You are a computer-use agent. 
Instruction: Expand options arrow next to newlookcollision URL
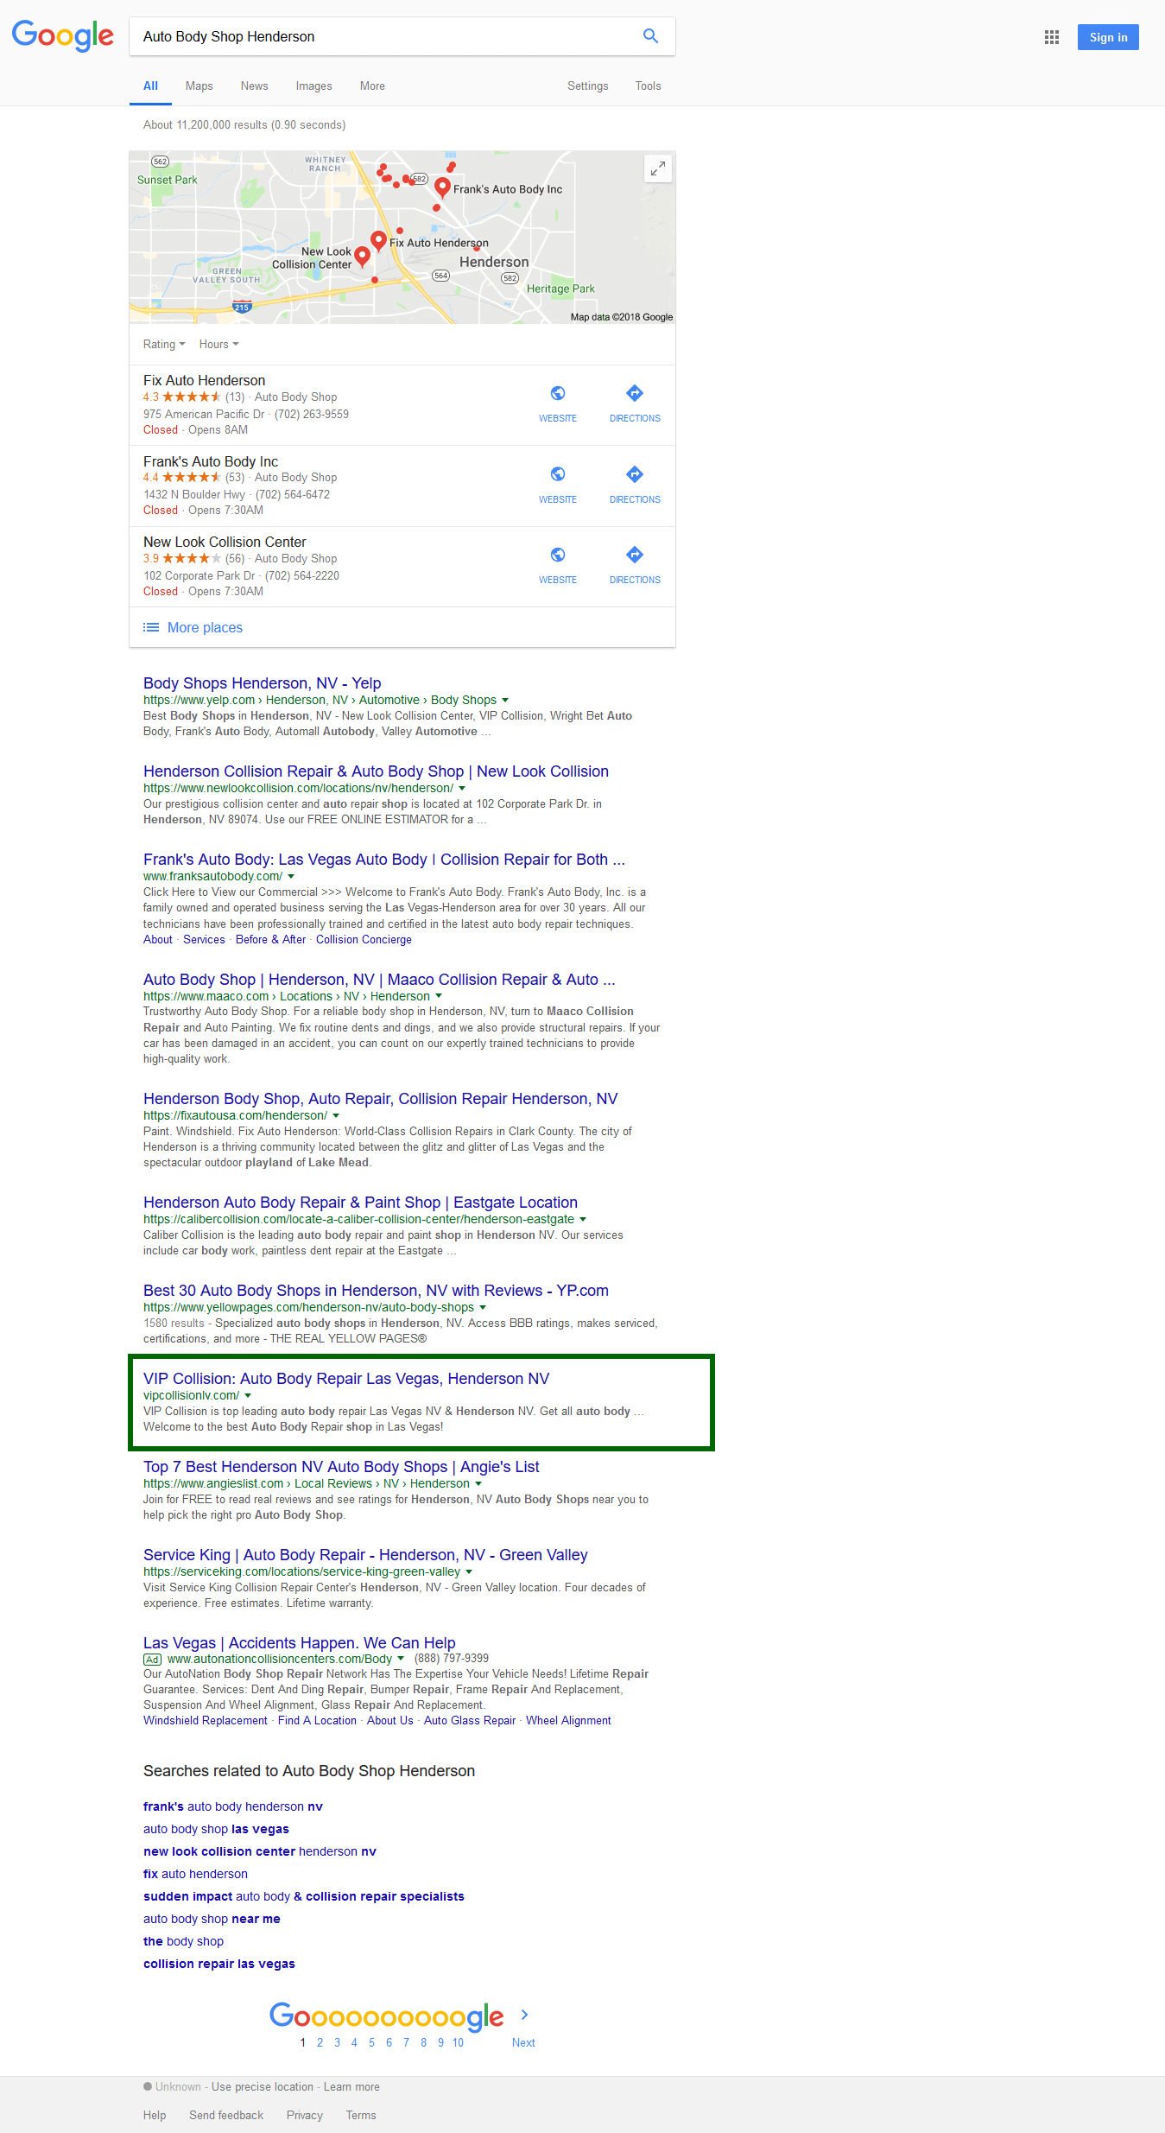(x=462, y=789)
